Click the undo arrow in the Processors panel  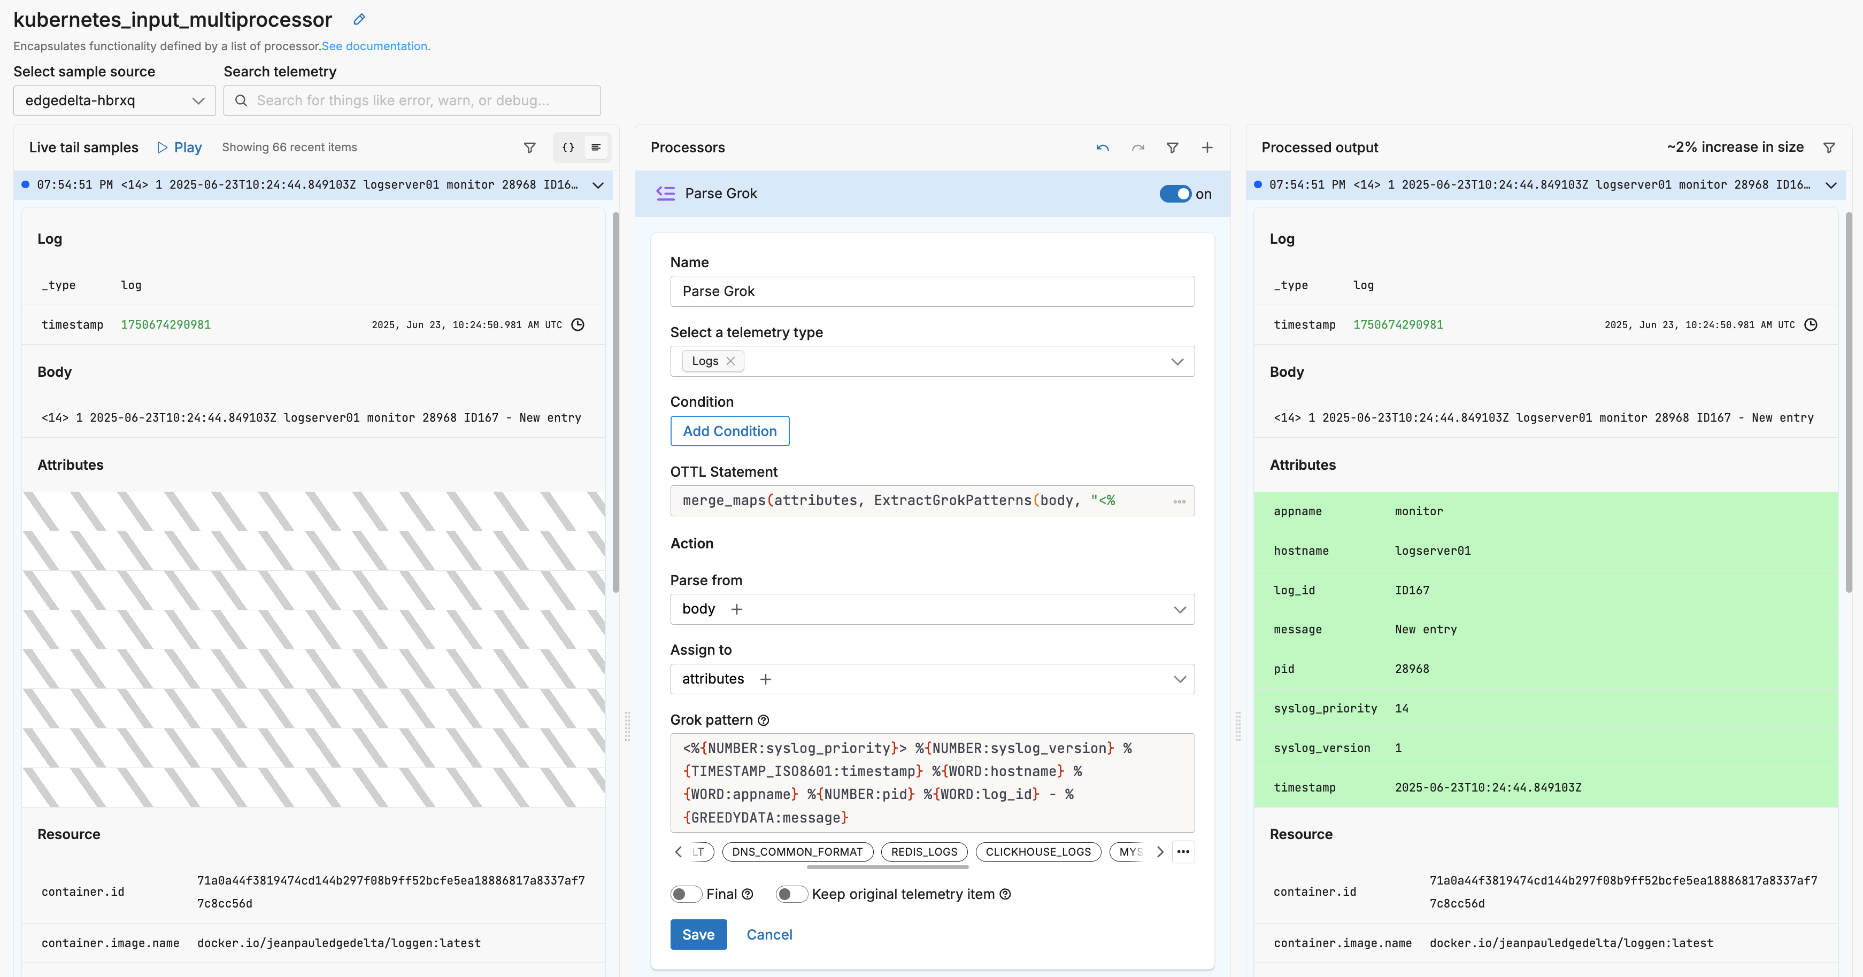coord(1102,148)
